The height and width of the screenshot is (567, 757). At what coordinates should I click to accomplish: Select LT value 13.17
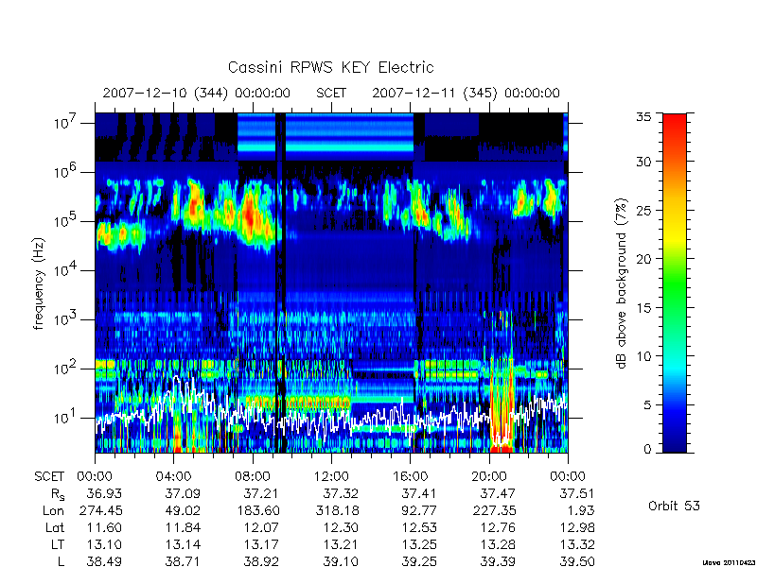(261, 545)
